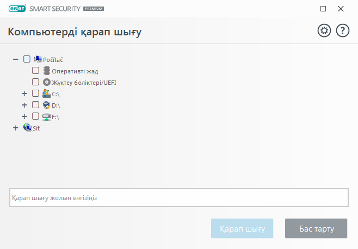Tick the Жүктеу бөліктері/UEFI checkbox

click(35, 82)
